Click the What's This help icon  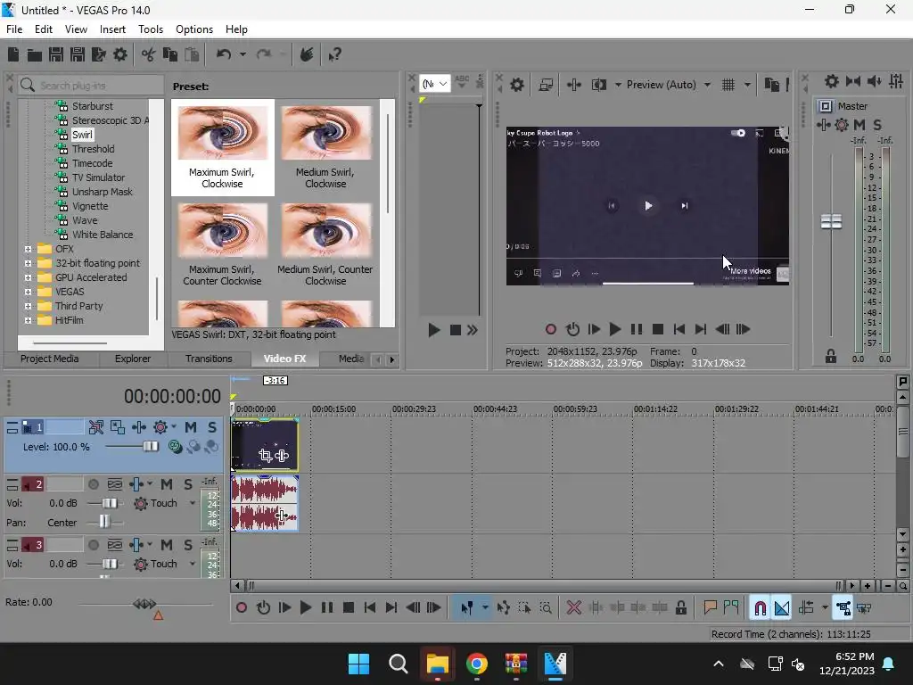coord(334,54)
